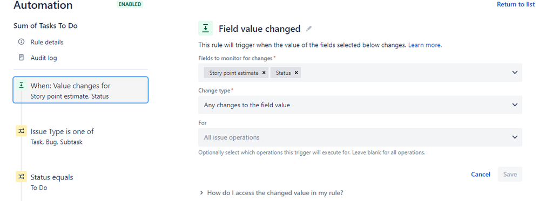The height and width of the screenshot is (201, 539).
Task: Open the Change type dropdown
Action: point(360,105)
